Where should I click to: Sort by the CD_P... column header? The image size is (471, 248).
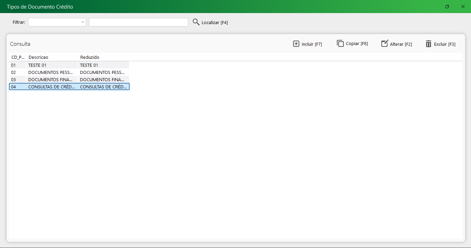18,57
